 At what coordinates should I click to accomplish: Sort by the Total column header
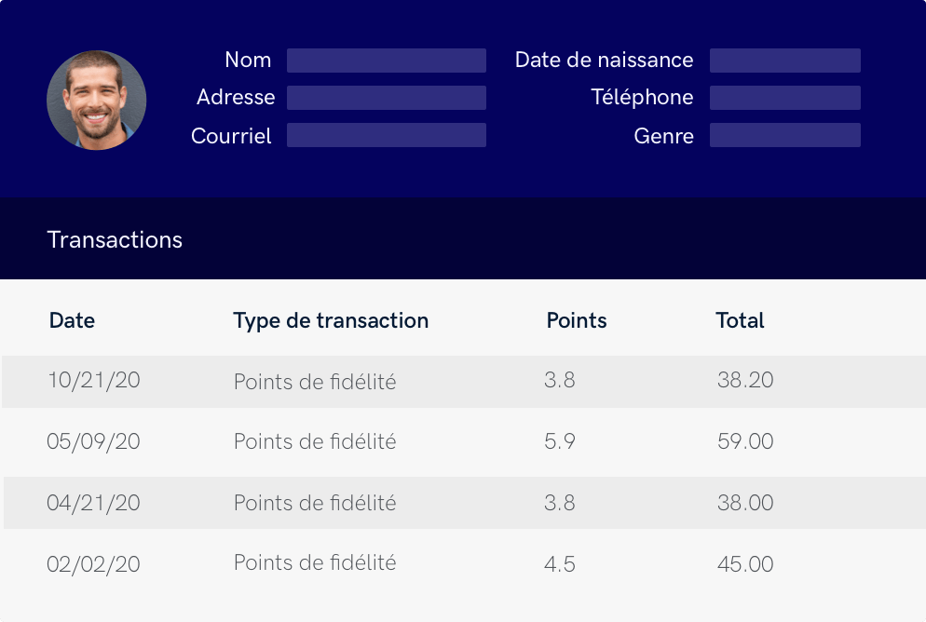[740, 320]
